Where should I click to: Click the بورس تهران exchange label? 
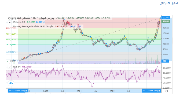(x=46, y=18)
